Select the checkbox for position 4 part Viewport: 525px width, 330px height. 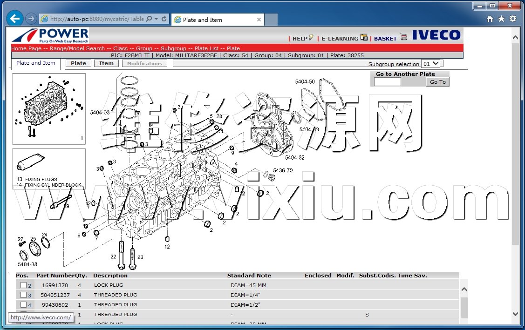coord(23,305)
